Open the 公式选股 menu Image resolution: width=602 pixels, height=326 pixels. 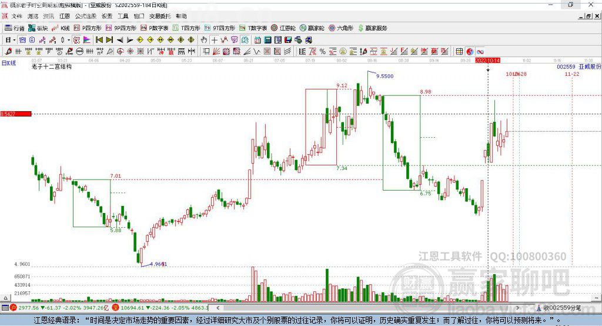(x=86, y=16)
